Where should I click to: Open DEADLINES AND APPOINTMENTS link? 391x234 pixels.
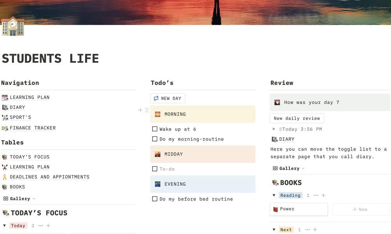tap(49, 177)
